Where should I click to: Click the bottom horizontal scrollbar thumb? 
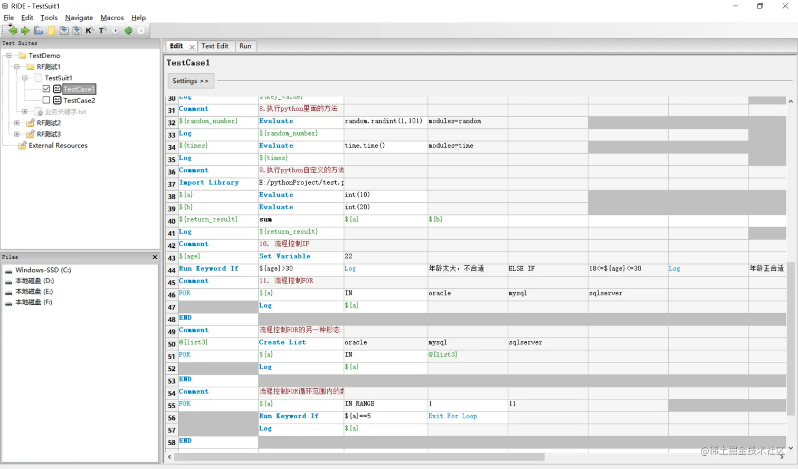(x=359, y=457)
